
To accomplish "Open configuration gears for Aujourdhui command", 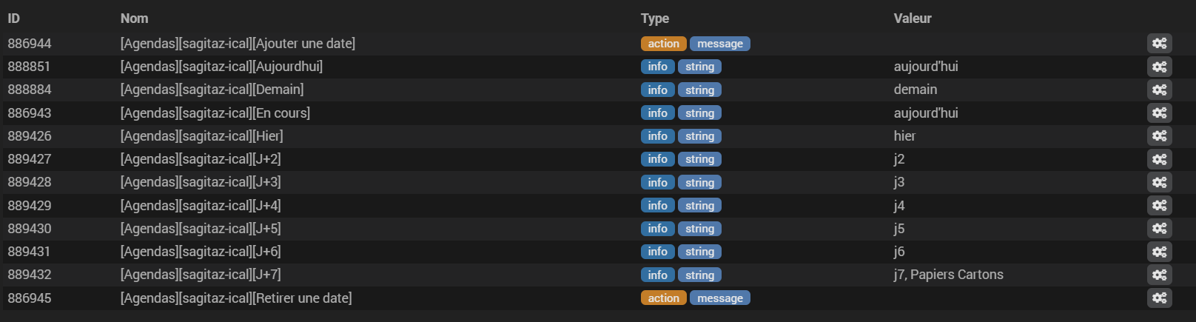I will pos(1159,67).
